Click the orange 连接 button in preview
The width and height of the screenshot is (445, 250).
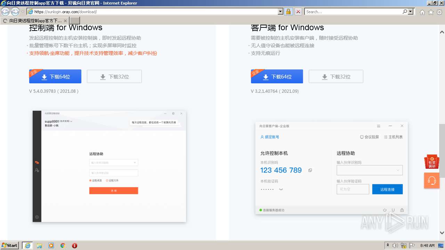[x=114, y=191]
